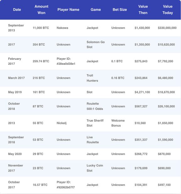Select the Amount Won column header
Screen dimensions: 181x194
click(41, 10)
